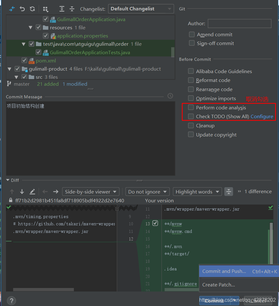Click the Configure link for TODO
279x306 pixels.
click(262, 117)
